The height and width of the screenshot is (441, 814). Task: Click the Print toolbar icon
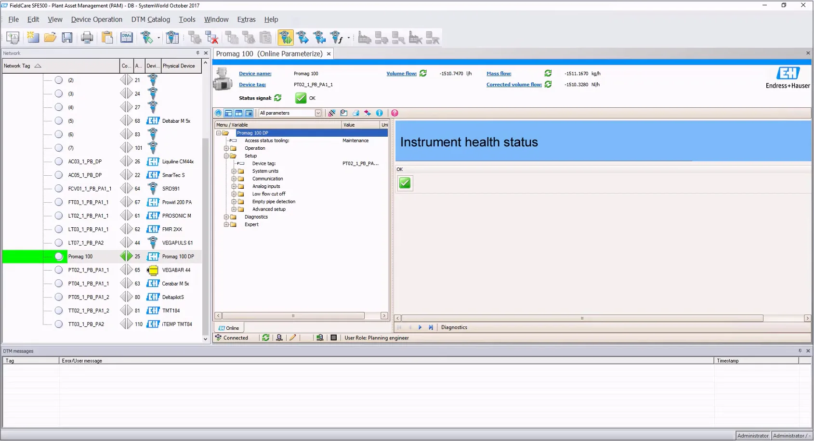[87, 37]
